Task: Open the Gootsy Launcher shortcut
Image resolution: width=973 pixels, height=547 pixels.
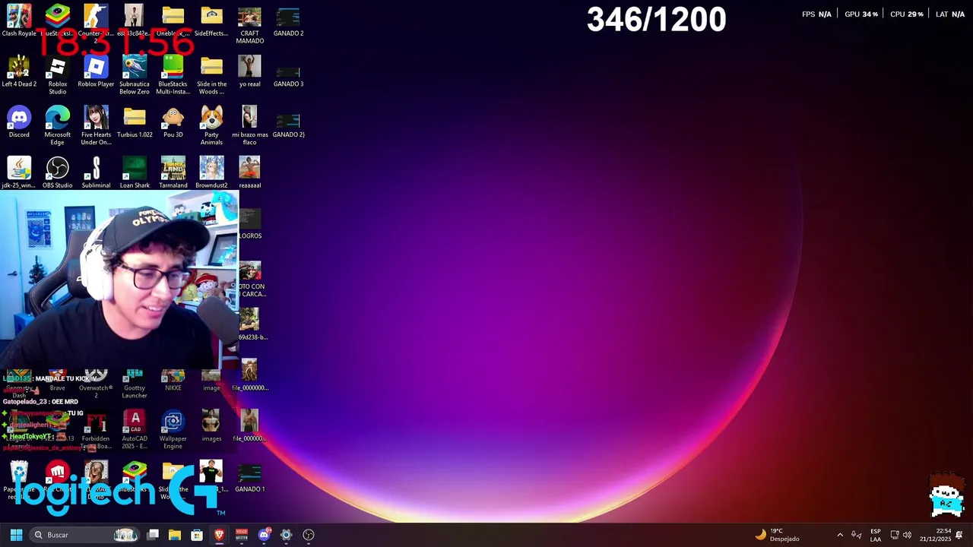Action: pyautogui.click(x=135, y=383)
